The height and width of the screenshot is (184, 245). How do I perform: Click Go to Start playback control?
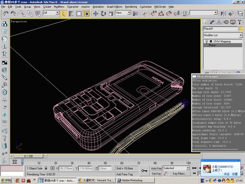(194, 168)
